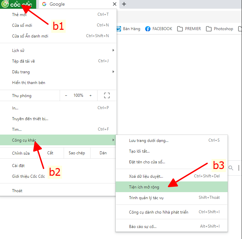Open the Photoshop bookmark folder
This screenshot has width=242, height=239.
pos(220,29)
